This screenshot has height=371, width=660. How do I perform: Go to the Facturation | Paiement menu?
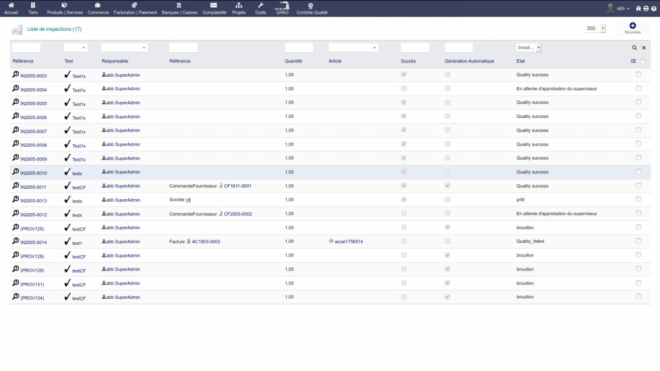tap(135, 8)
